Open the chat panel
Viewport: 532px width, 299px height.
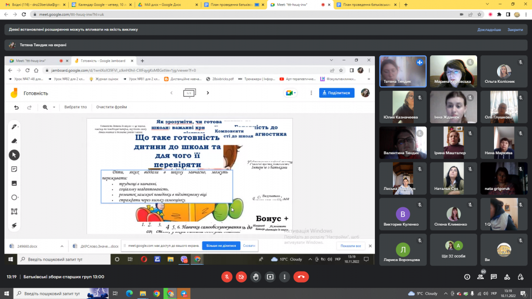coord(494,277)
